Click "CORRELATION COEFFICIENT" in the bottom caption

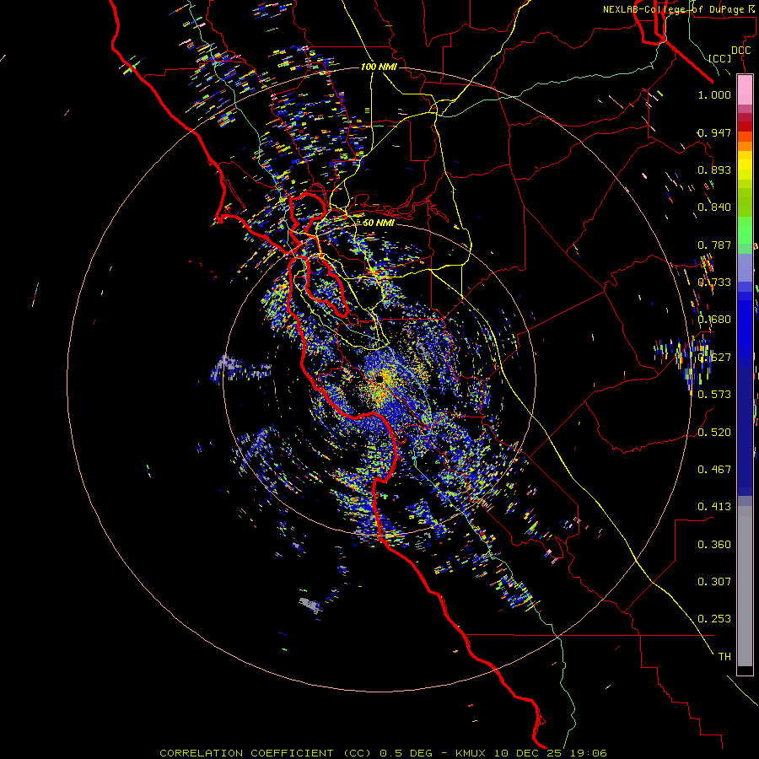246,753
